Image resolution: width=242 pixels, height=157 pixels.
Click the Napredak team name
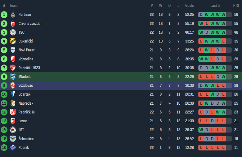pos(26,103)
